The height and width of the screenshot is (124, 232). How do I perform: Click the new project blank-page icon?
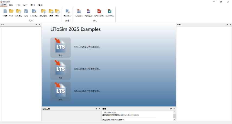[5, 11]
